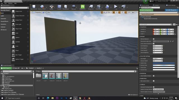The height and width of the screenshot is (100, 179).
Task: Click the Show button in the viewport
Action: [49, 12]
